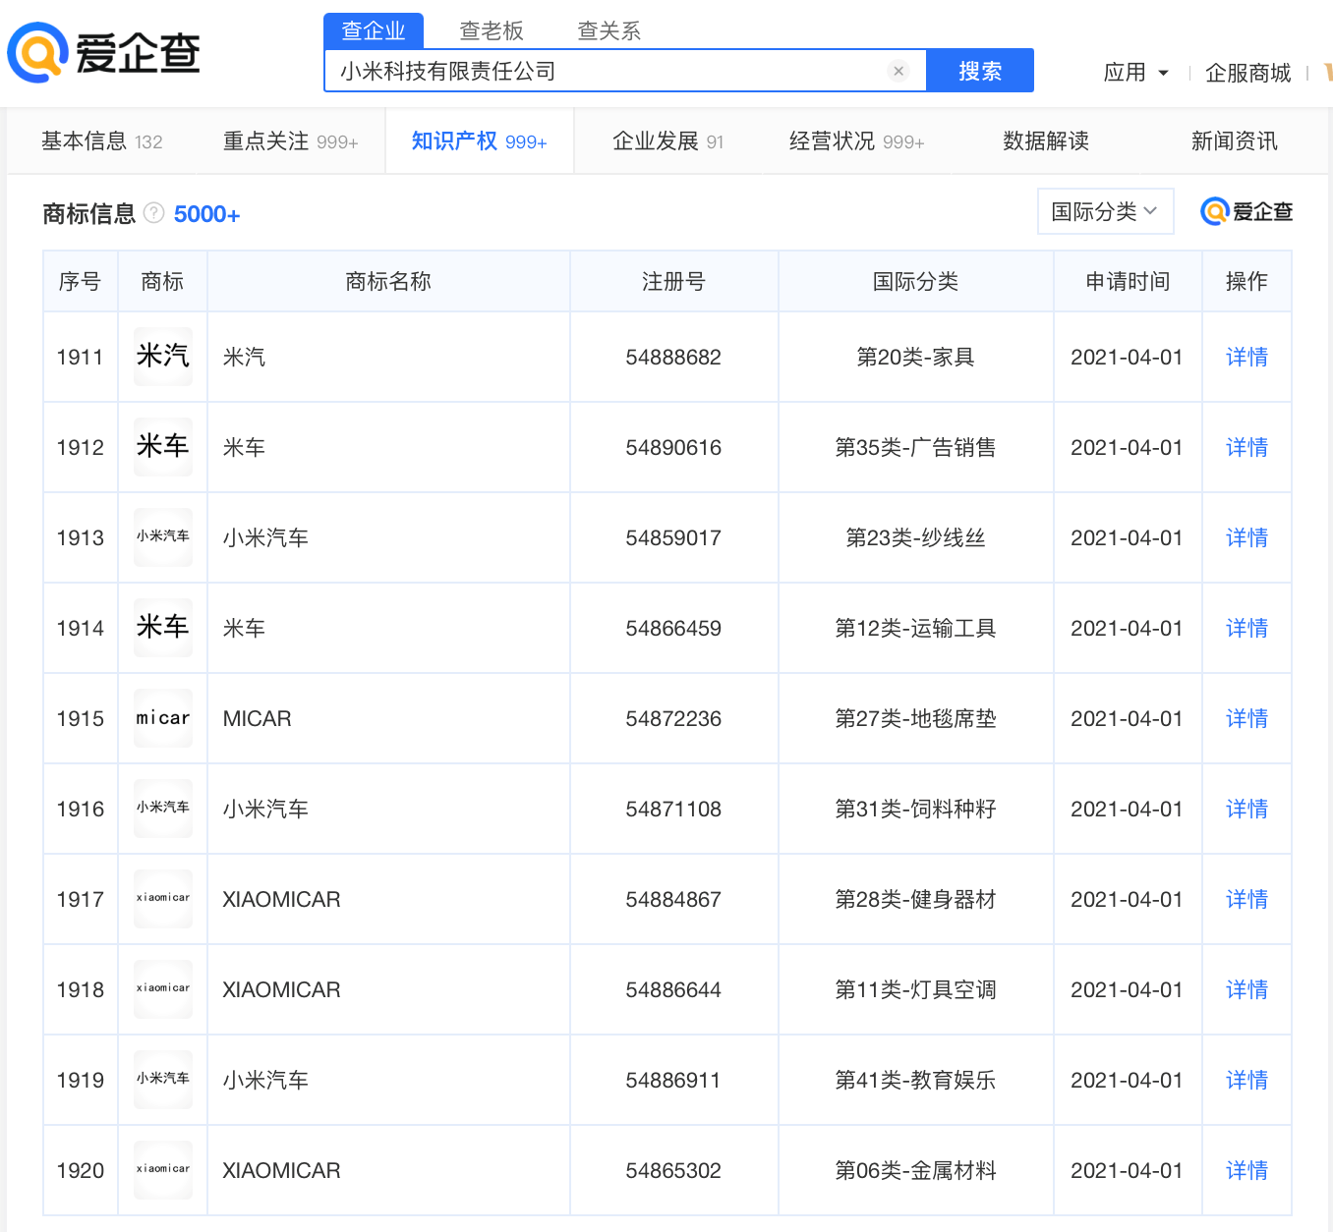This screenshot has width=1333, height=1232.
Task: Click the 序号 column header
Action: coord(80,282)
